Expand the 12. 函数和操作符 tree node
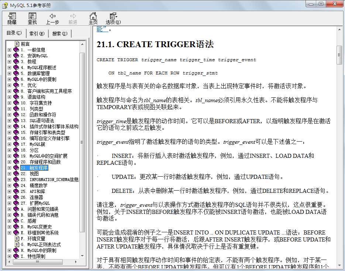The height and width of the screenshot is (271, 345). click(9, 115)
